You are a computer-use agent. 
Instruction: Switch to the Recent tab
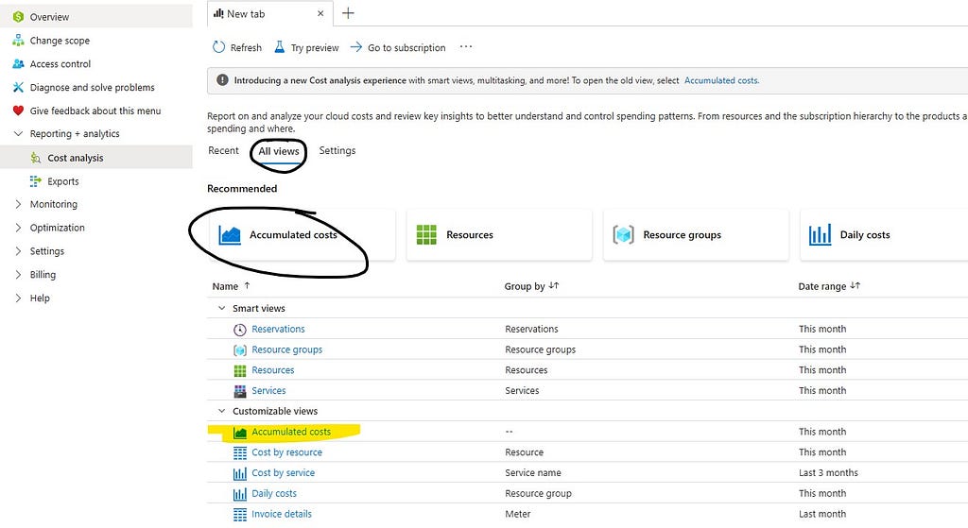[223, 150]
